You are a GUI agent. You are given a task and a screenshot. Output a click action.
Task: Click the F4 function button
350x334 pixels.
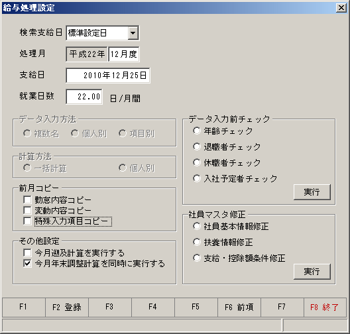click(153, 307)
